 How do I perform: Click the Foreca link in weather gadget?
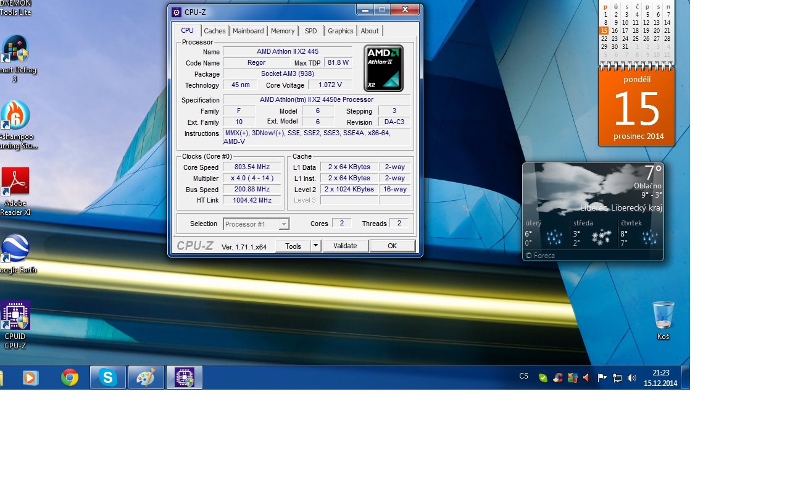(540, 256)
